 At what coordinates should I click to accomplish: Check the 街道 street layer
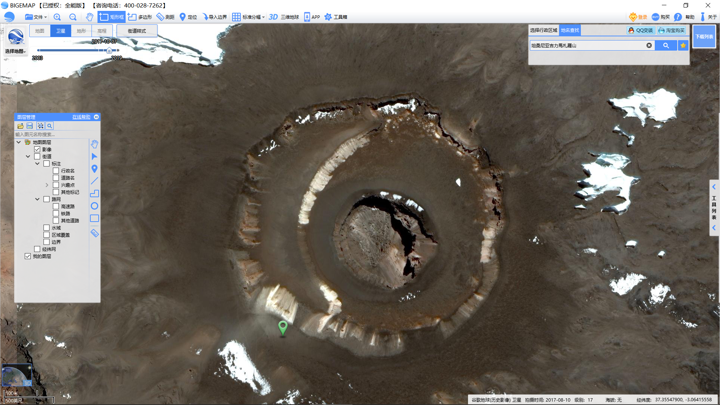(x=37, y=156)
